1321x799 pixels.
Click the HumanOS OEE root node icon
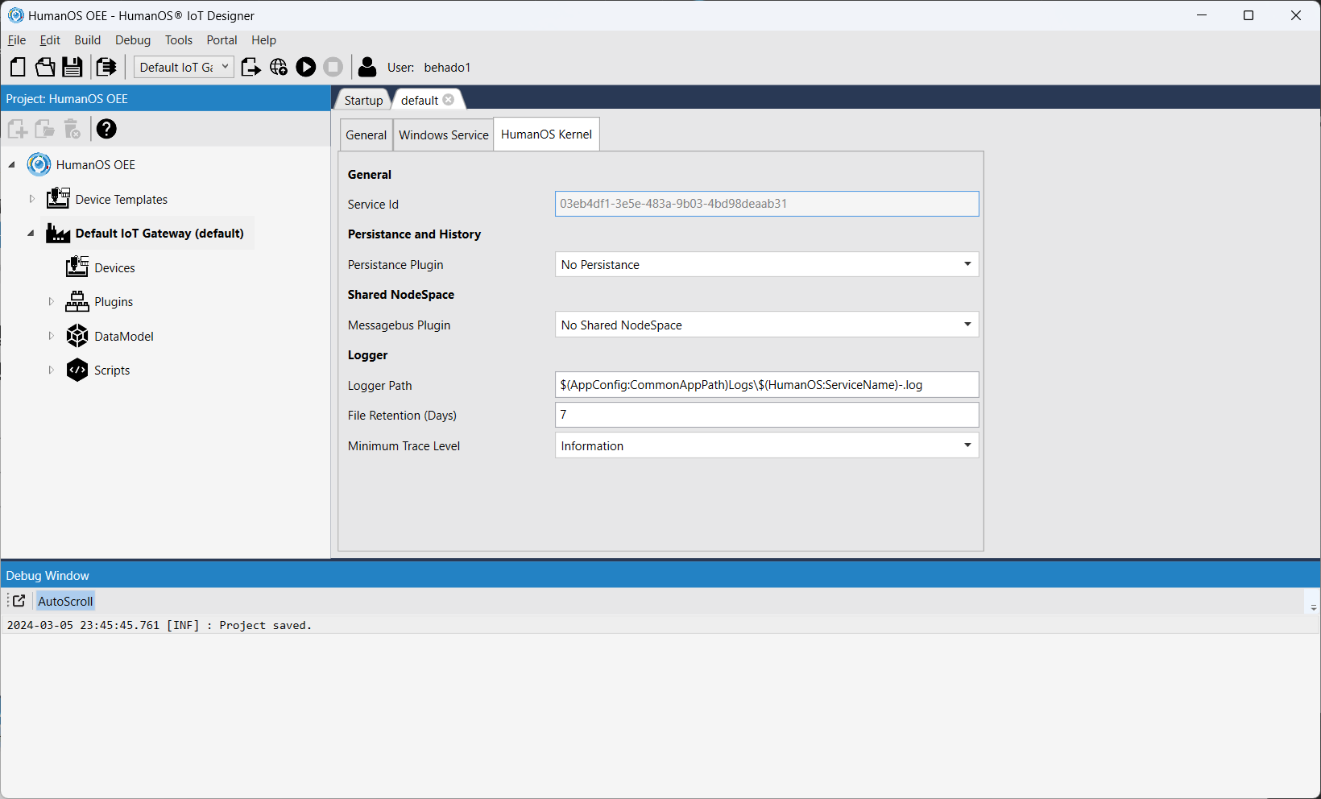[x=39, y=164]
